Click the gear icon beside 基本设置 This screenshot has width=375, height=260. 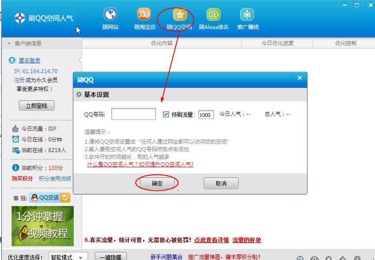79,95
